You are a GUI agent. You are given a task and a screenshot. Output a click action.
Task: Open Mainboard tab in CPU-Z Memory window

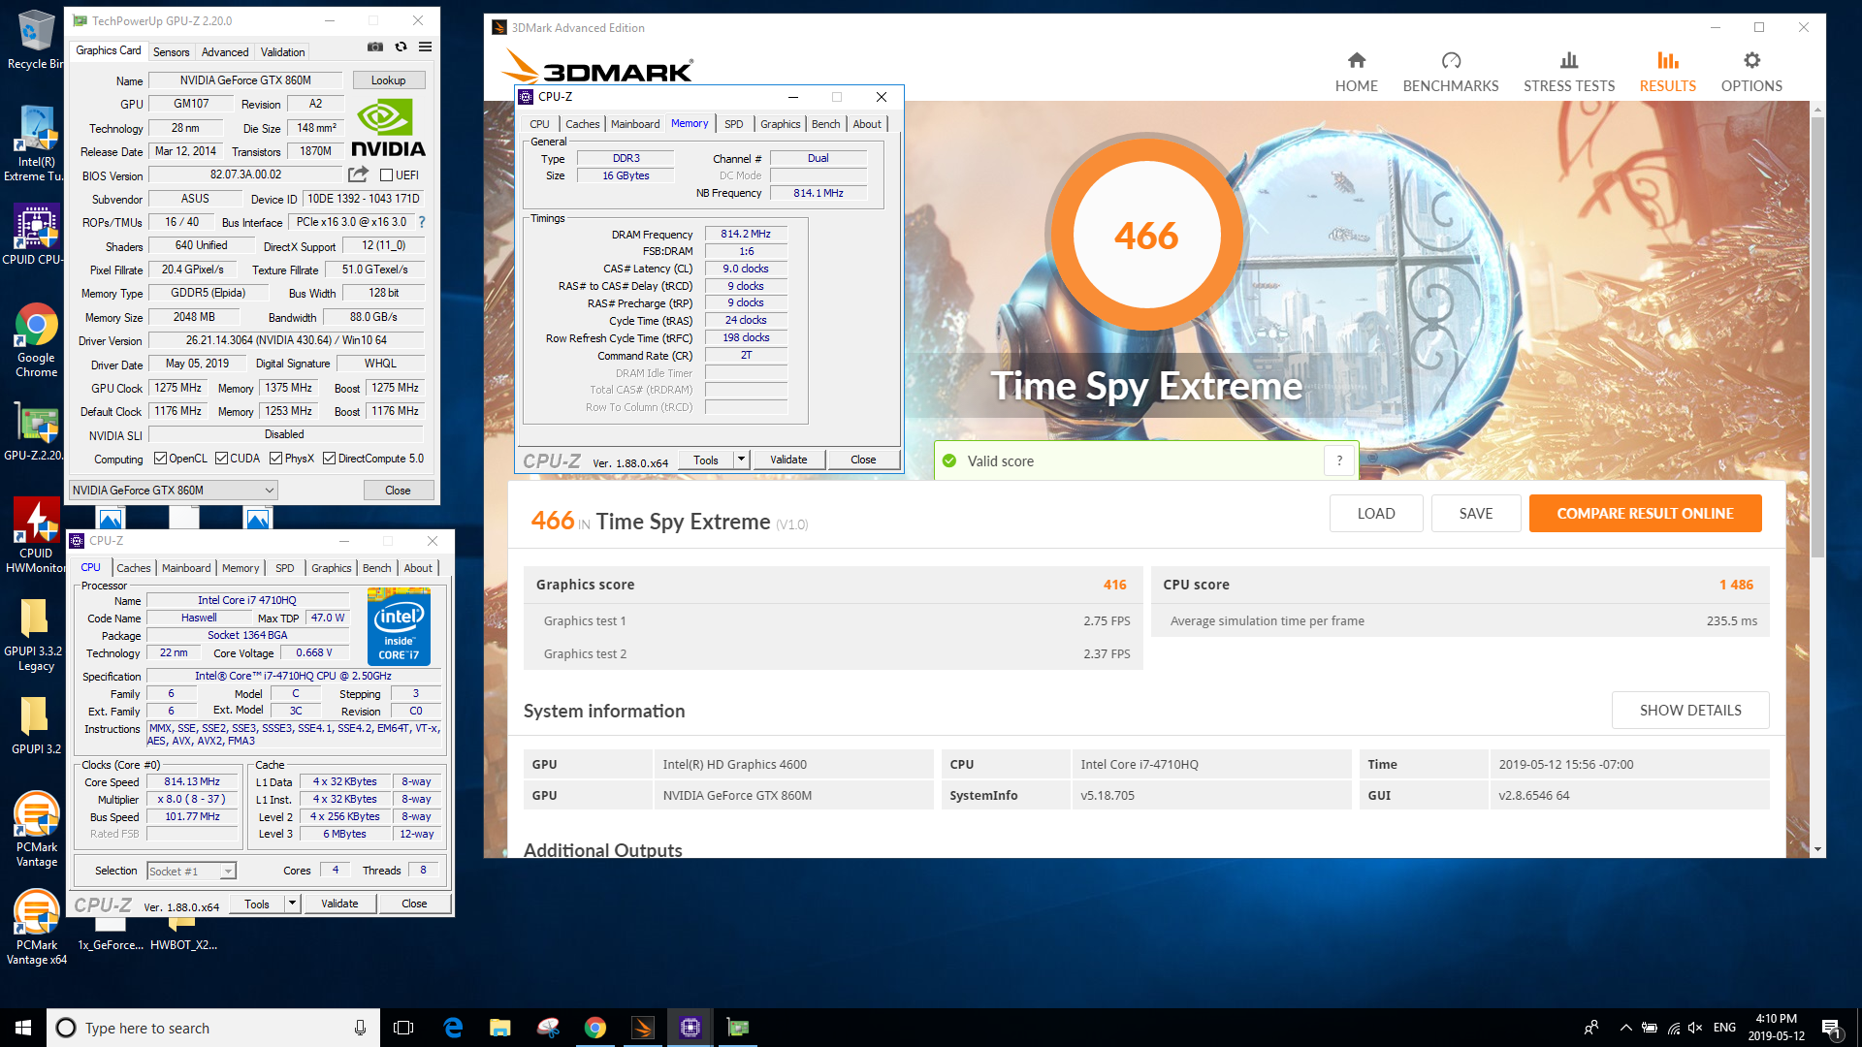coord(635,124)
